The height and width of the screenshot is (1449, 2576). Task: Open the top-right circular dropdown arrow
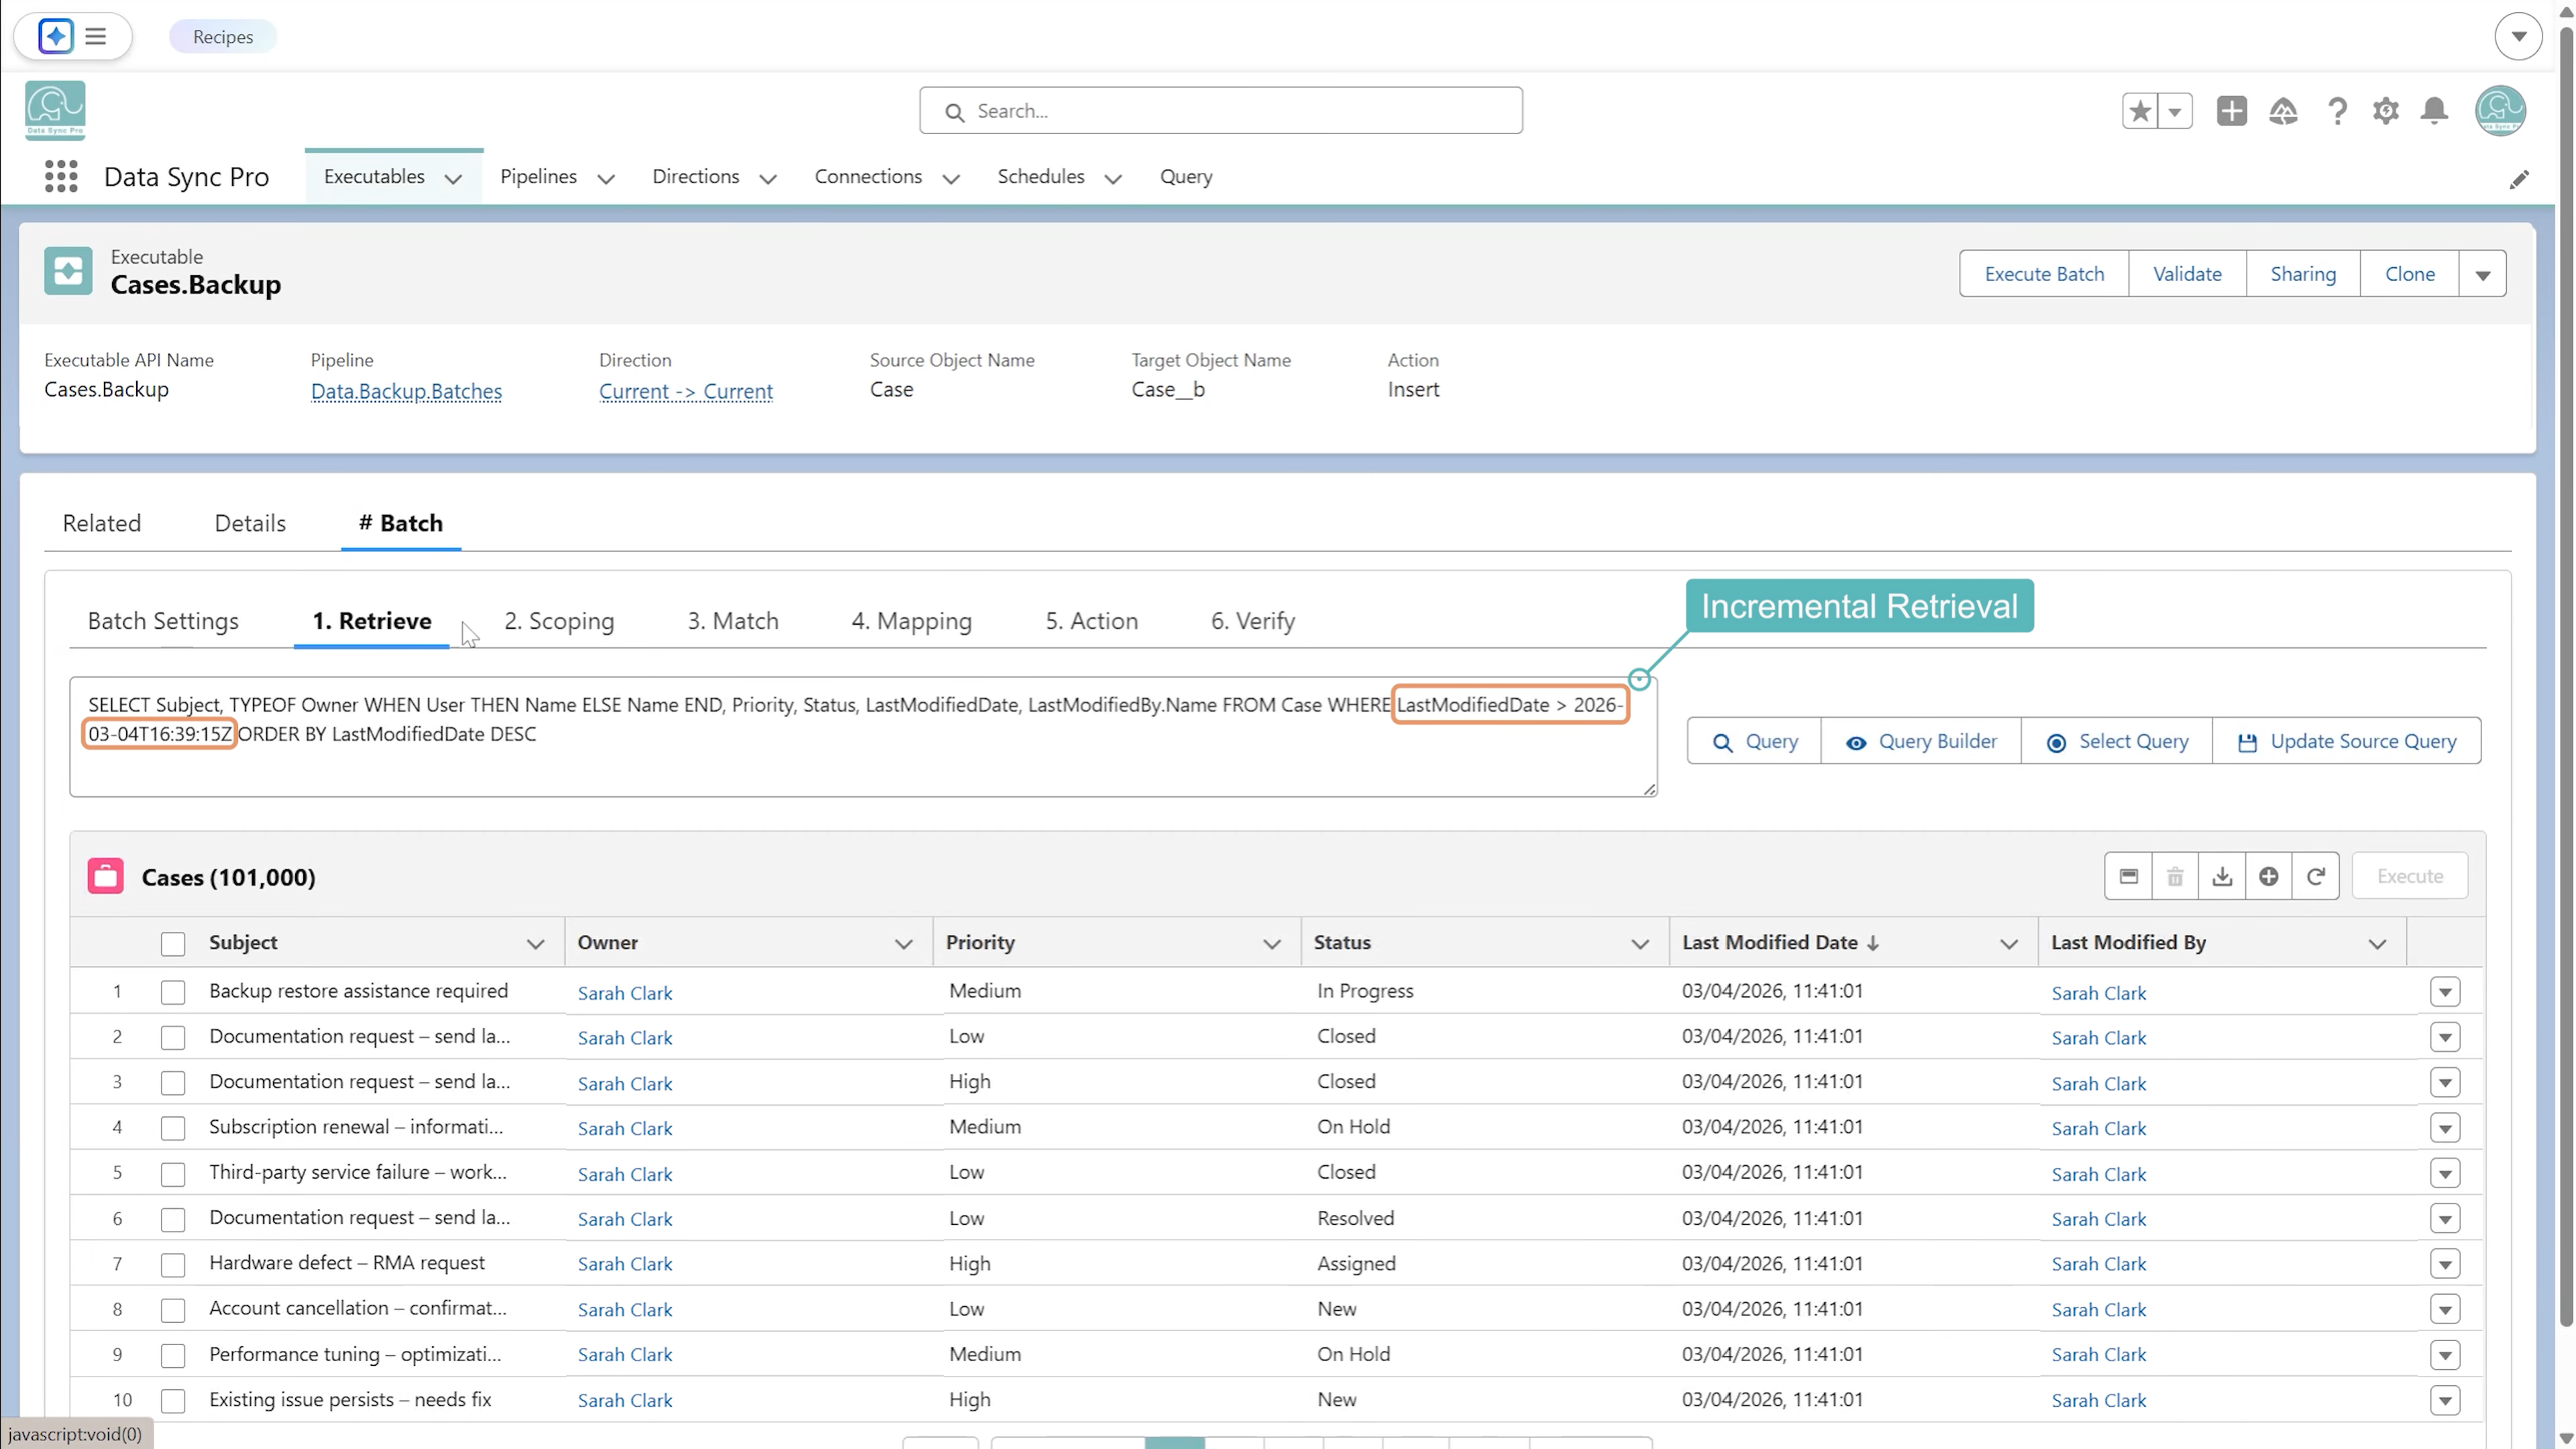coord(2518,37)
